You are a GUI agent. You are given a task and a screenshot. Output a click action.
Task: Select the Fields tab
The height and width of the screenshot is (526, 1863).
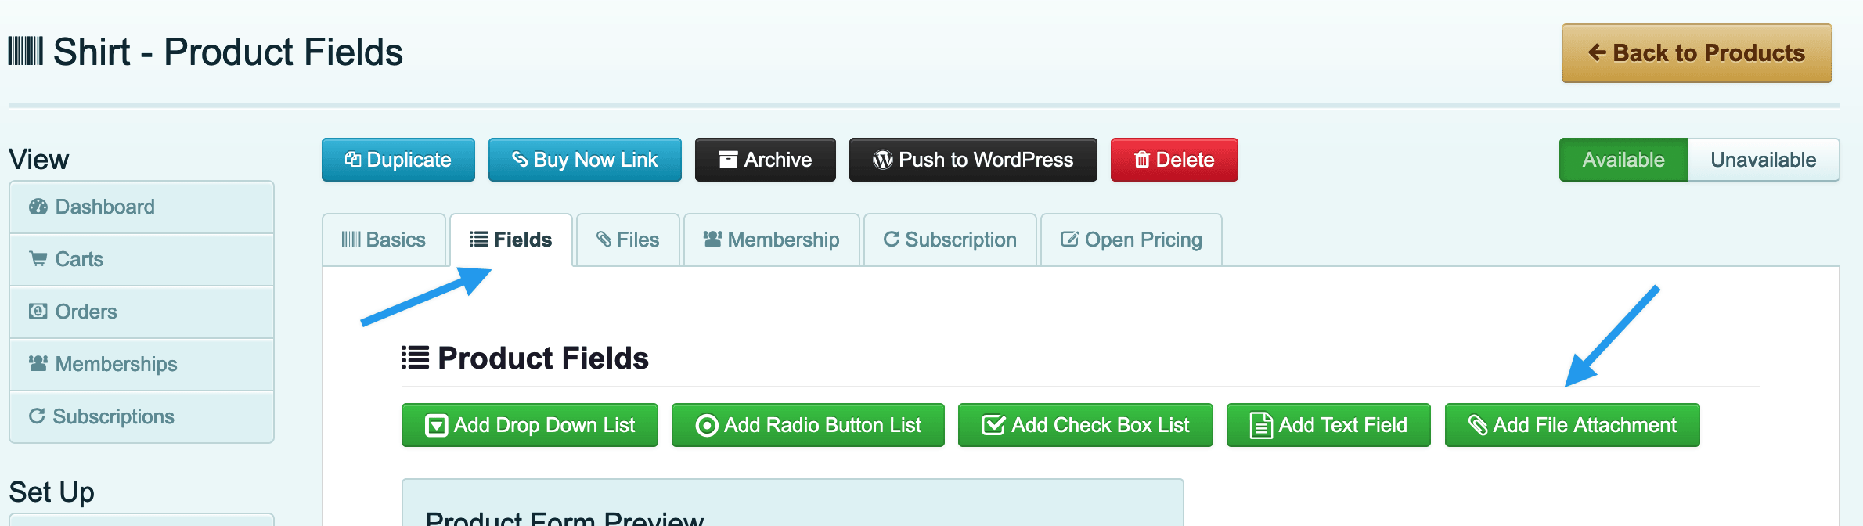tap(511, 240)
